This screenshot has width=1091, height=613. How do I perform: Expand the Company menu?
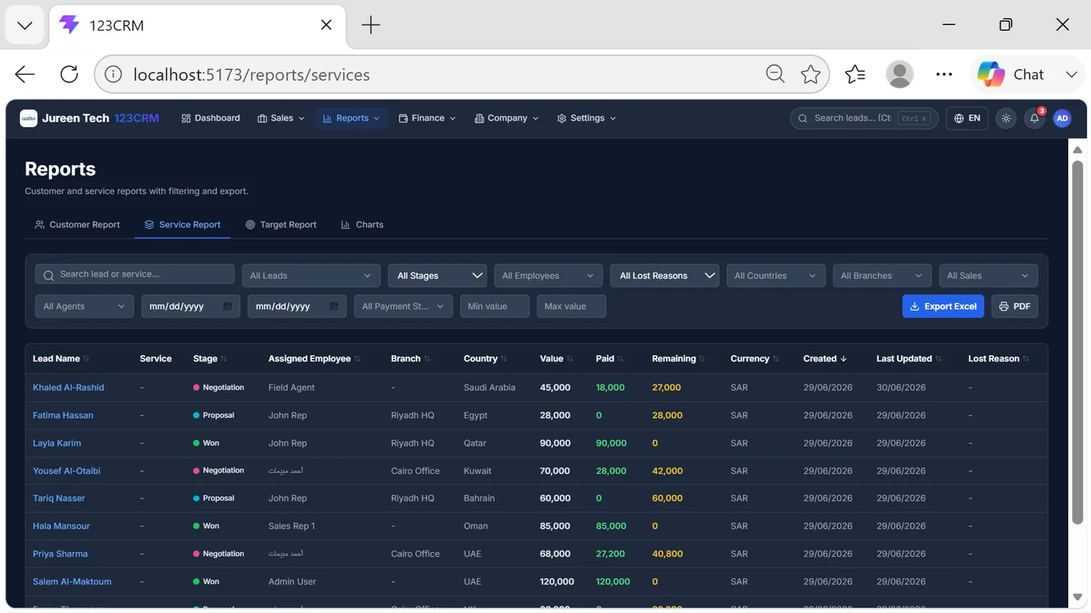(x=506, y=118)
